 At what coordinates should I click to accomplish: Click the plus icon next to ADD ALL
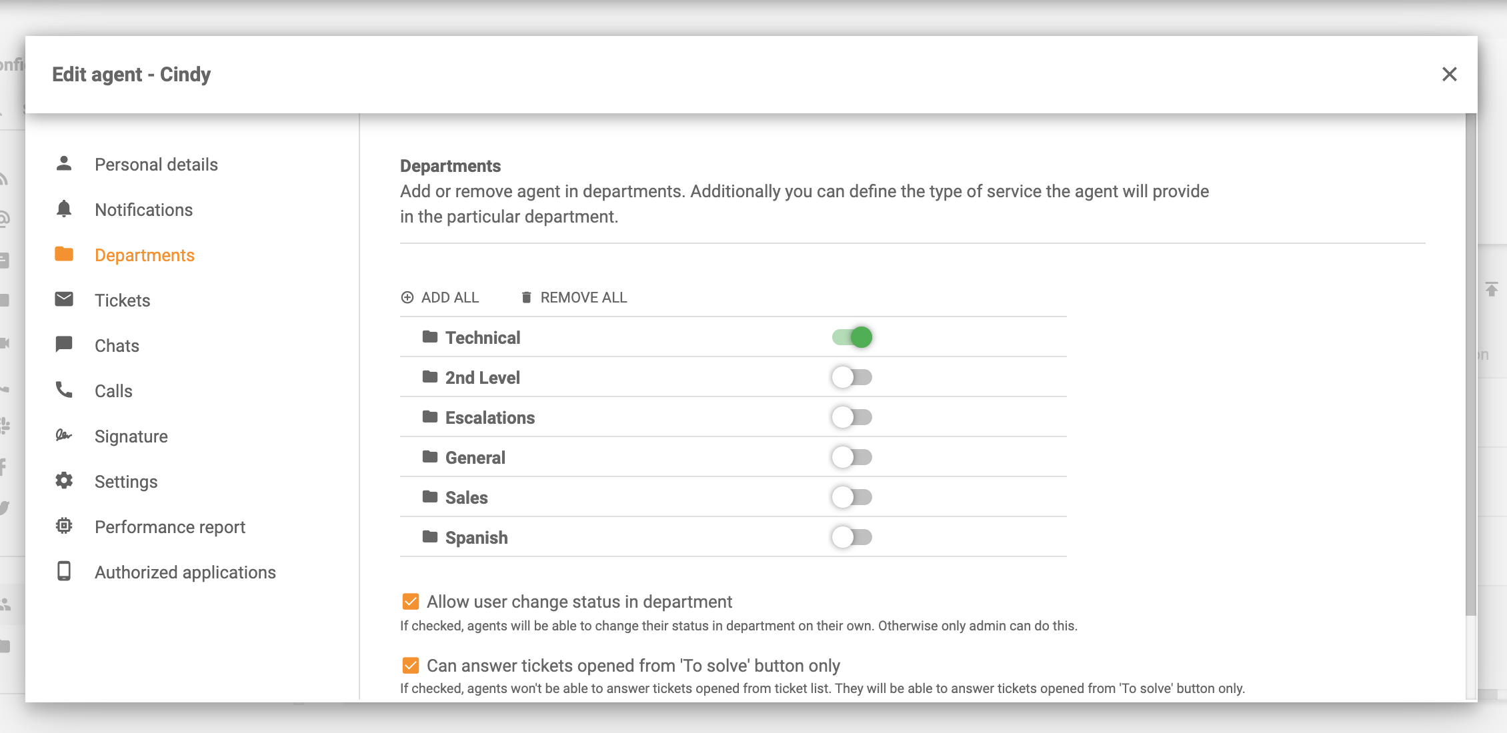[407, 297]
